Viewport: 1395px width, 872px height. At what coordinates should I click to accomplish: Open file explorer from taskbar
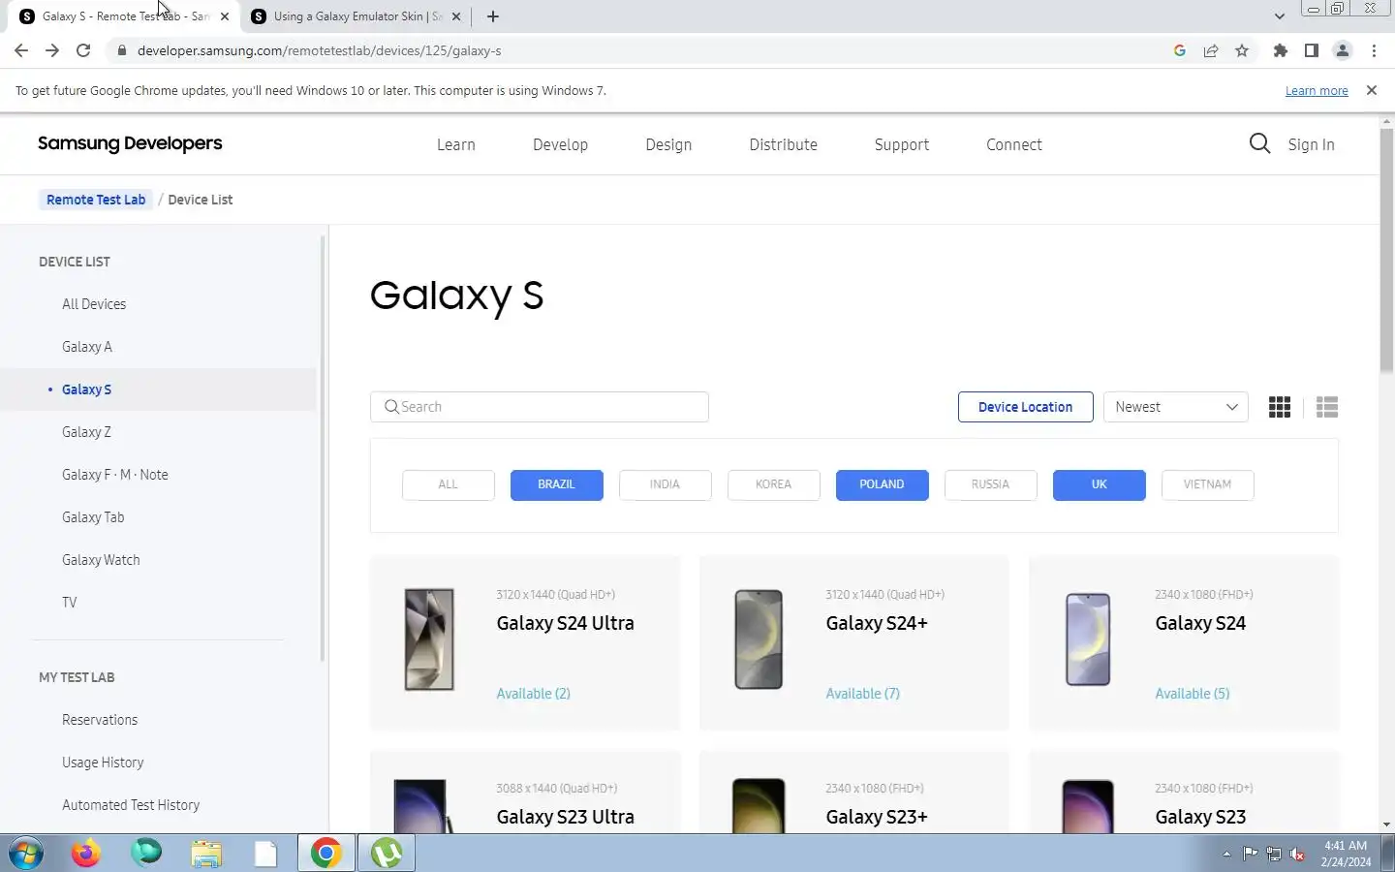(206, 854)
